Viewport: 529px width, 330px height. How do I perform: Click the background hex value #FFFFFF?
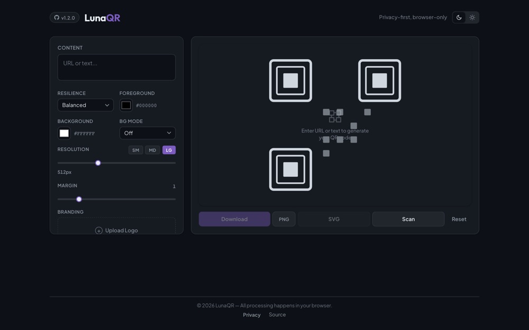[84, 134]
